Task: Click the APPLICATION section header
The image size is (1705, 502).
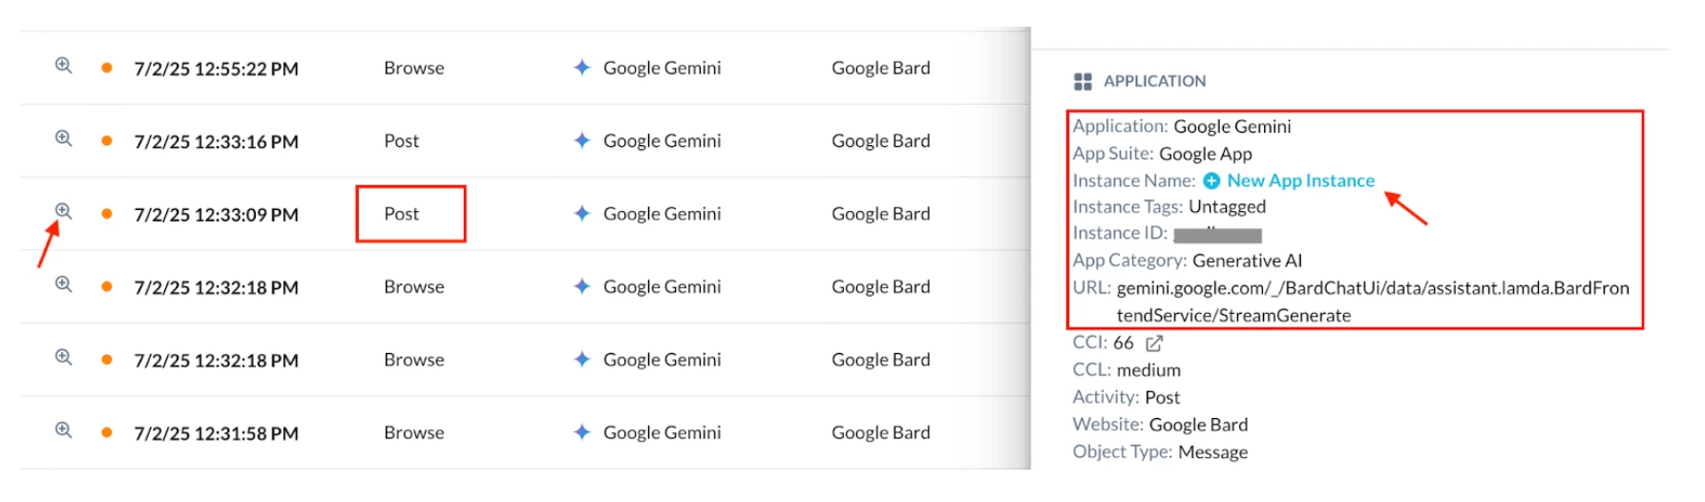Action: 1154,81
